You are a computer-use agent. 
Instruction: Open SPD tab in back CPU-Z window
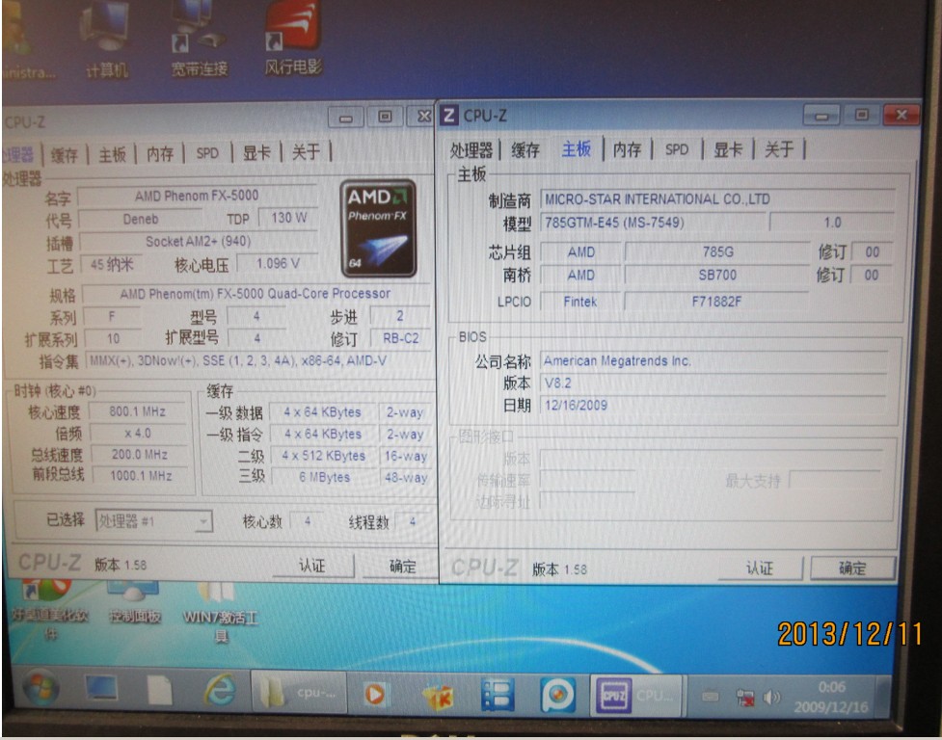coord(207,153)
